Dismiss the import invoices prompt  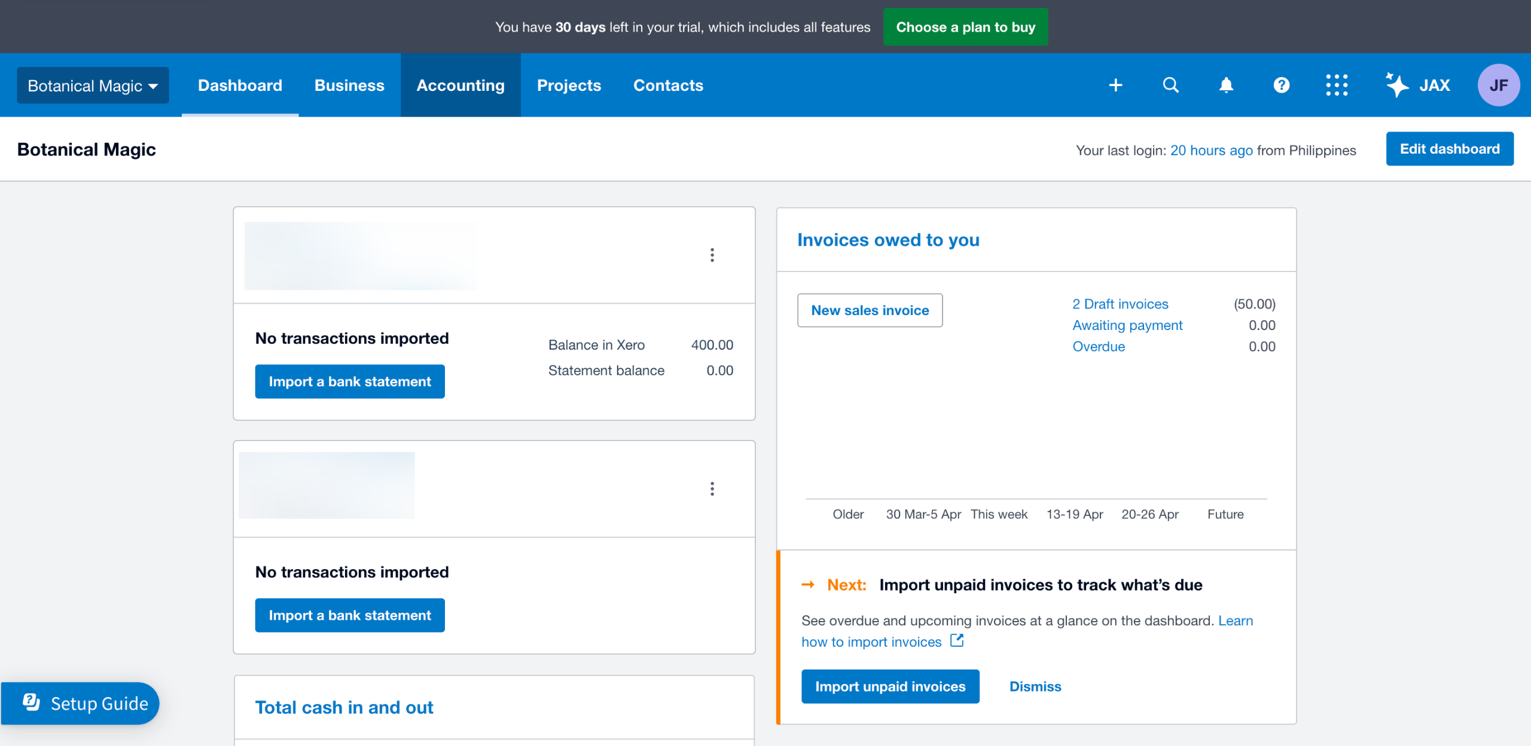point(1035,687)
